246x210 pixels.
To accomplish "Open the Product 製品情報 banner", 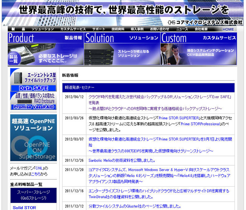I will [x=46, y=49].
